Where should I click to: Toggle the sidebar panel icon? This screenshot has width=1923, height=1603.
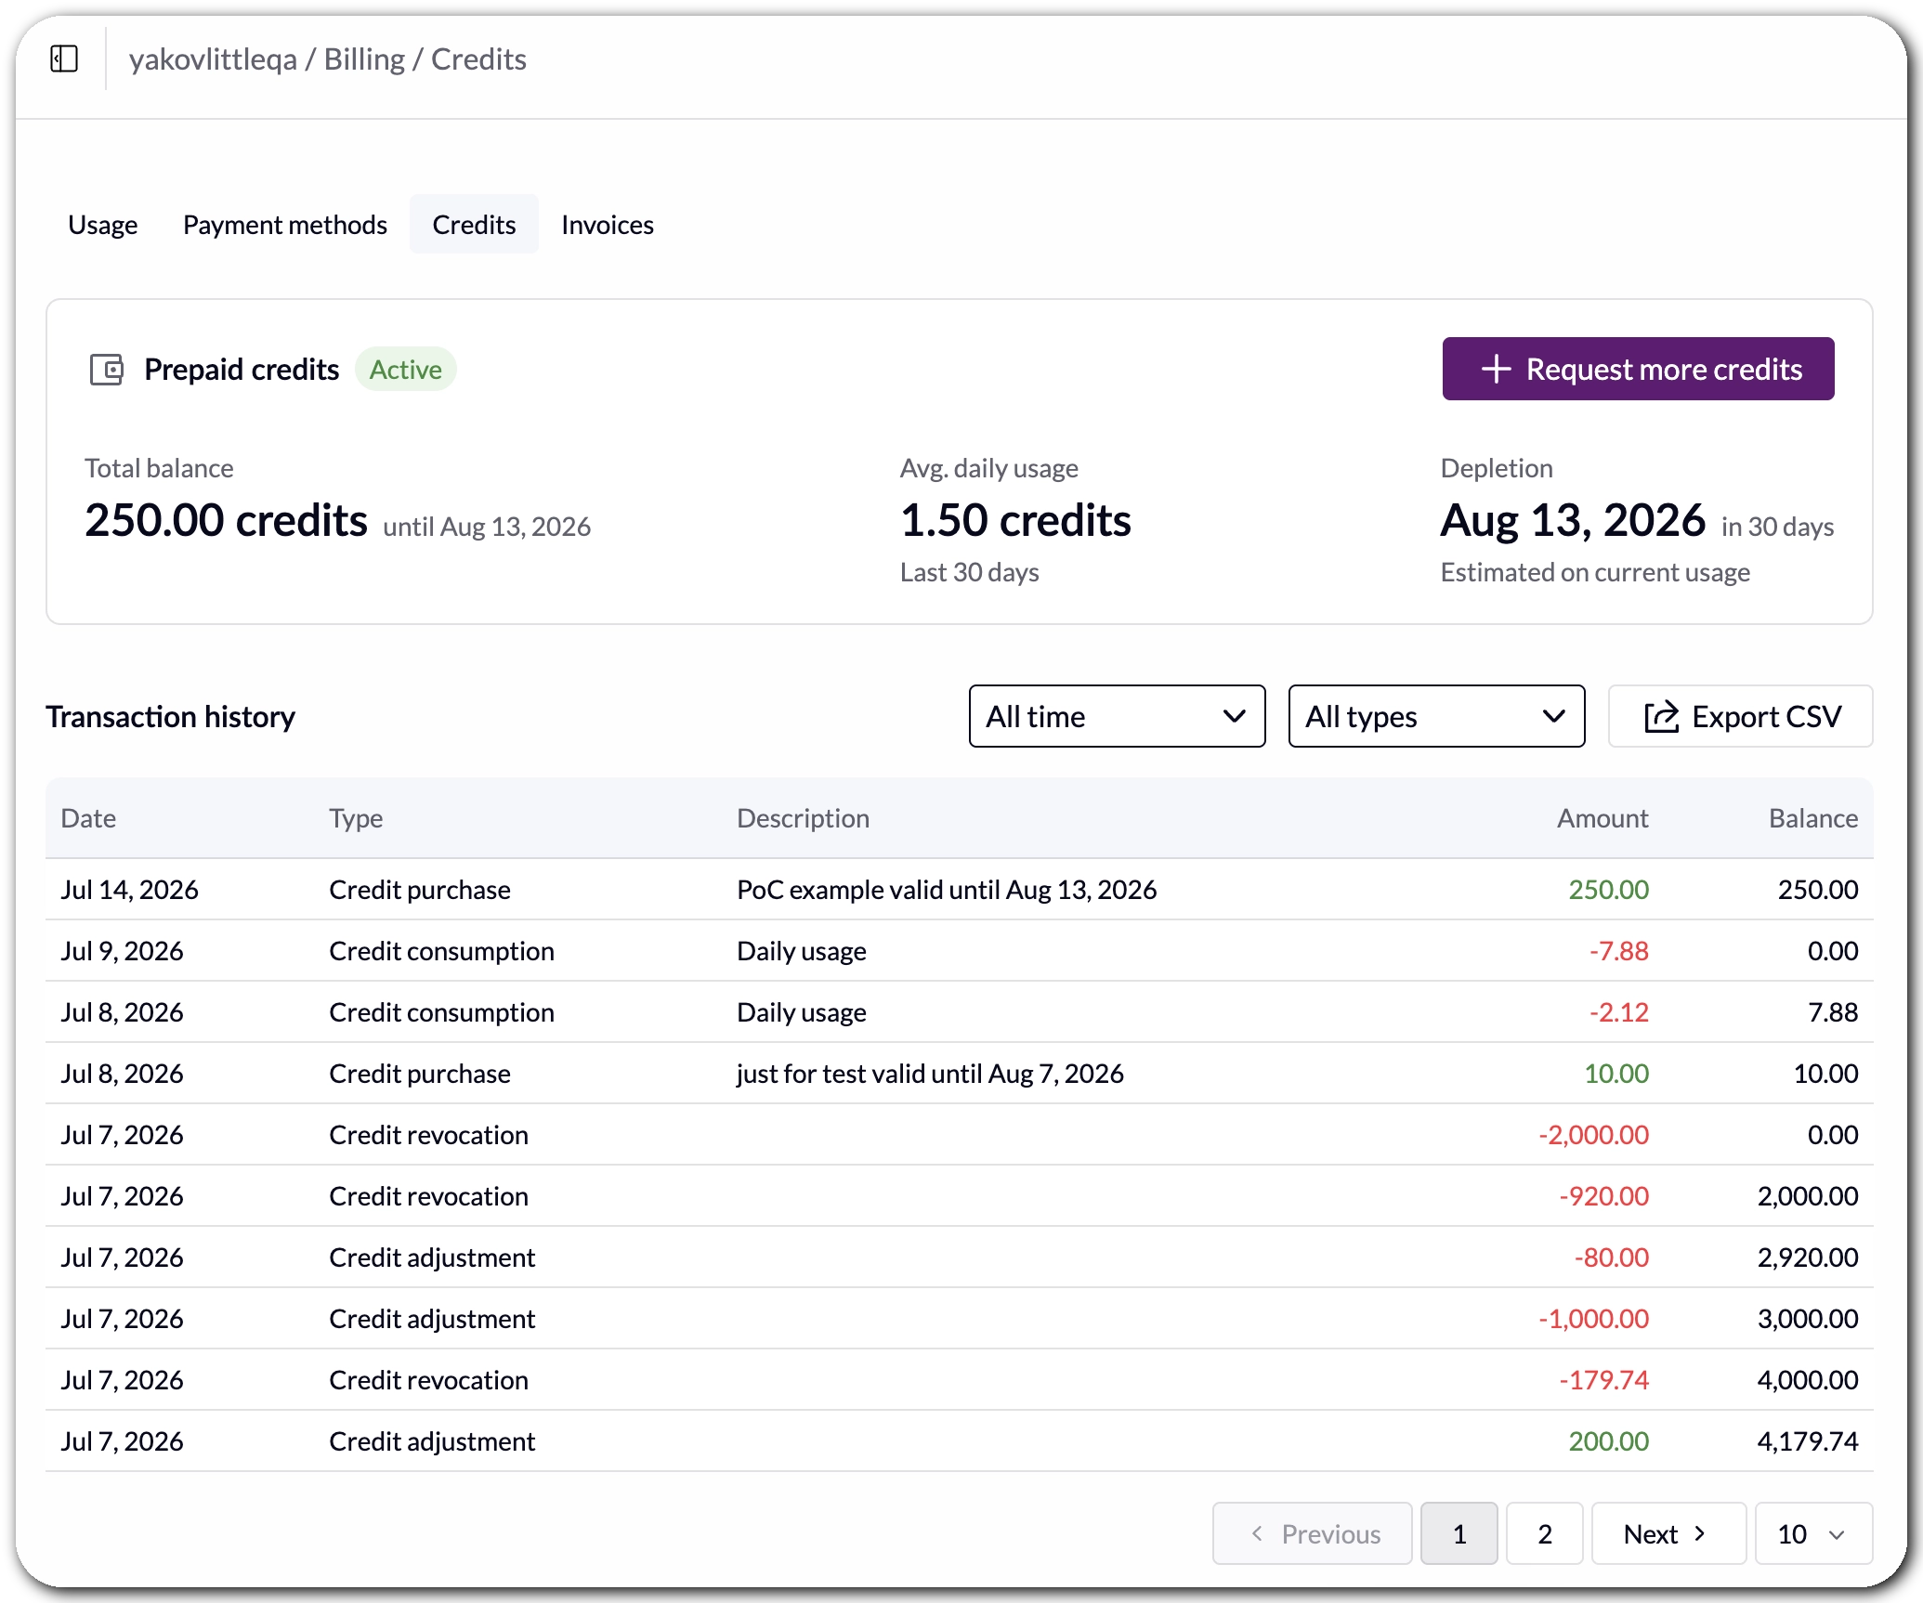(64, 59)
